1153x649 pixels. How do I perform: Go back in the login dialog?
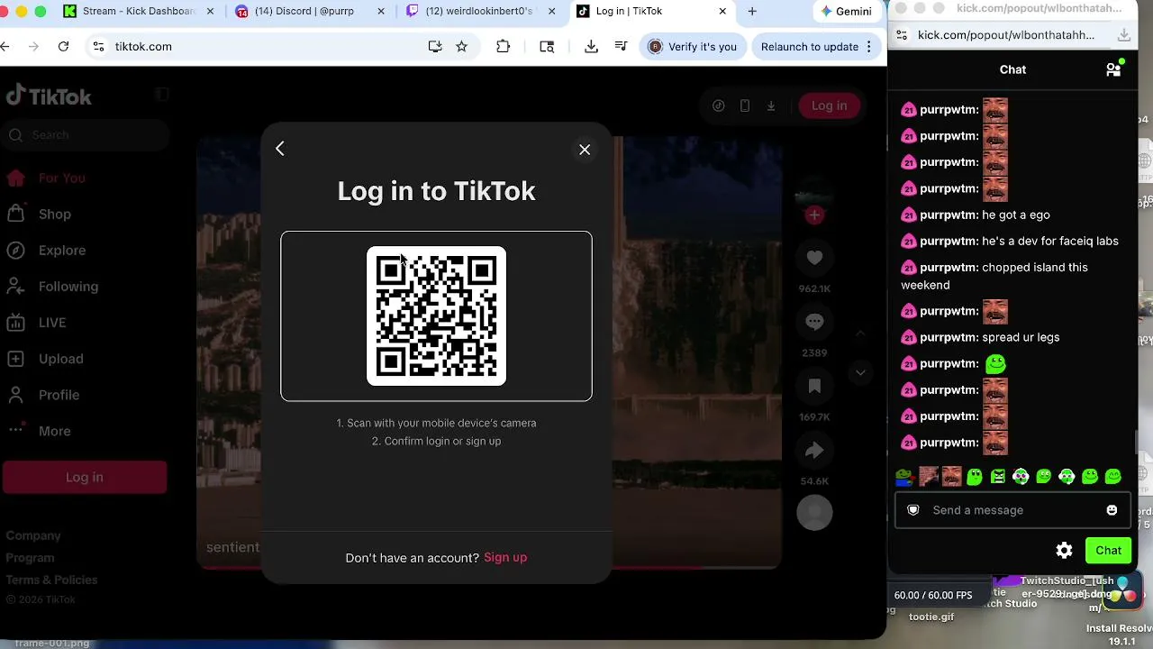click(280, 149)
